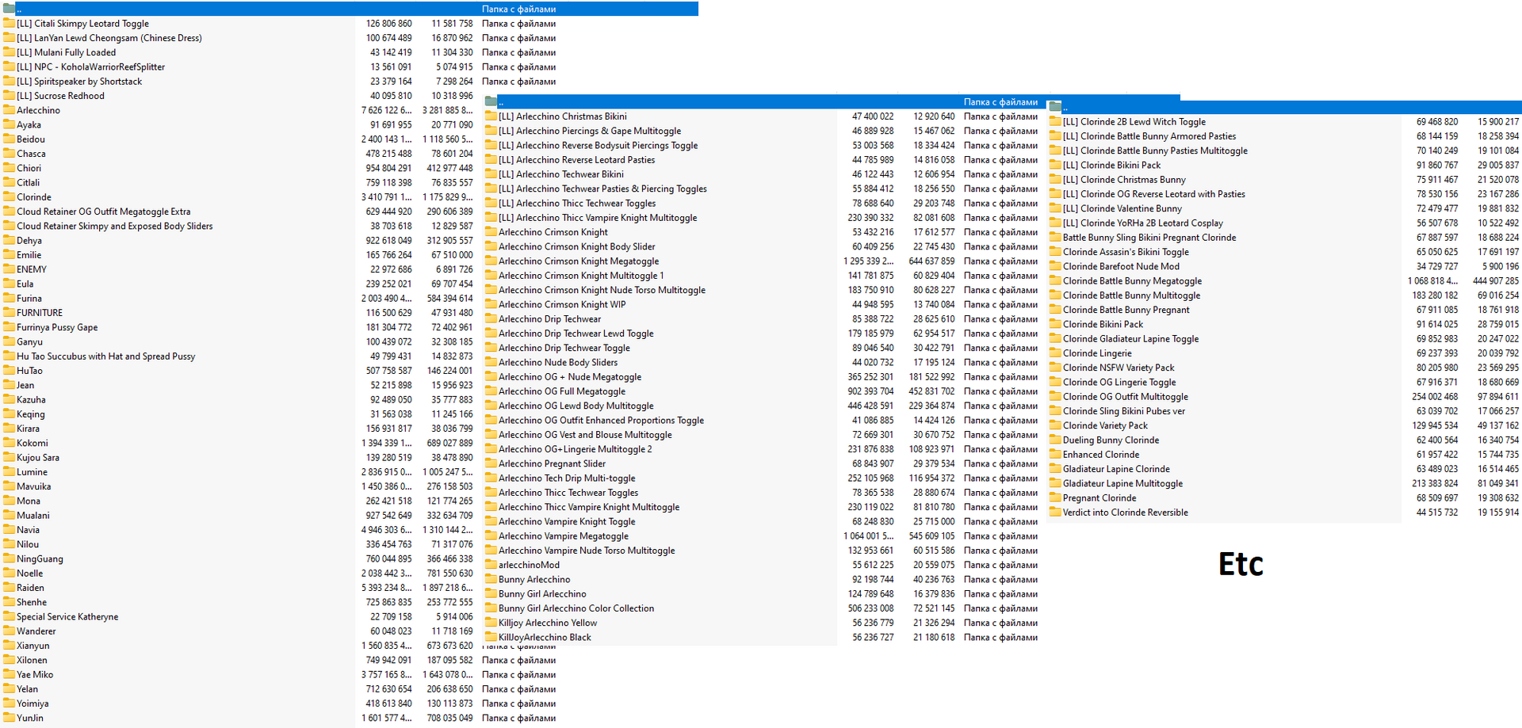1522x728 pixels.
Task: Click the folder icon beside Beidou
Action: 9,139
